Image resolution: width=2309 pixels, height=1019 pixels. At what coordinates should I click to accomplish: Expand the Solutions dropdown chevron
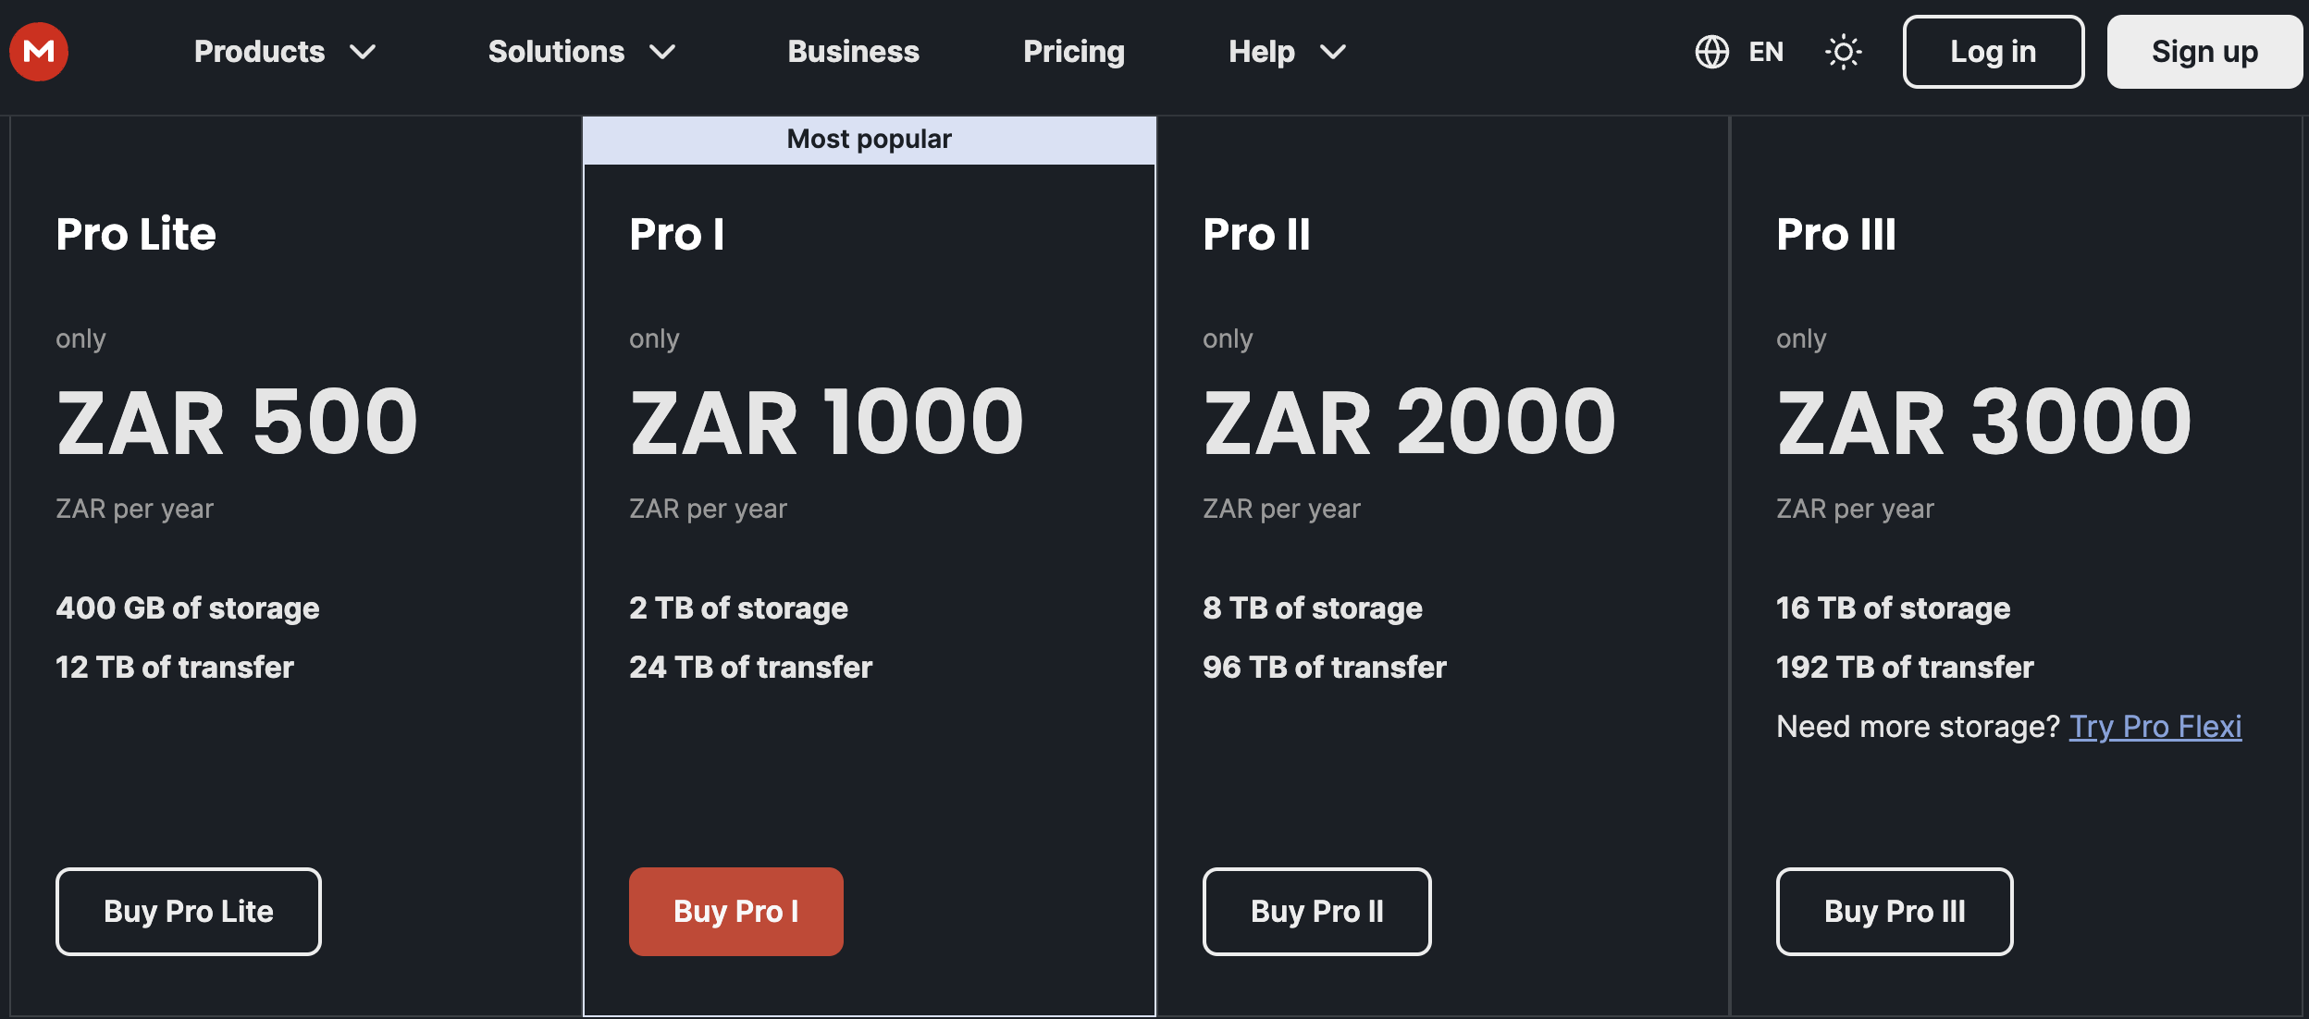coord(662,52)
